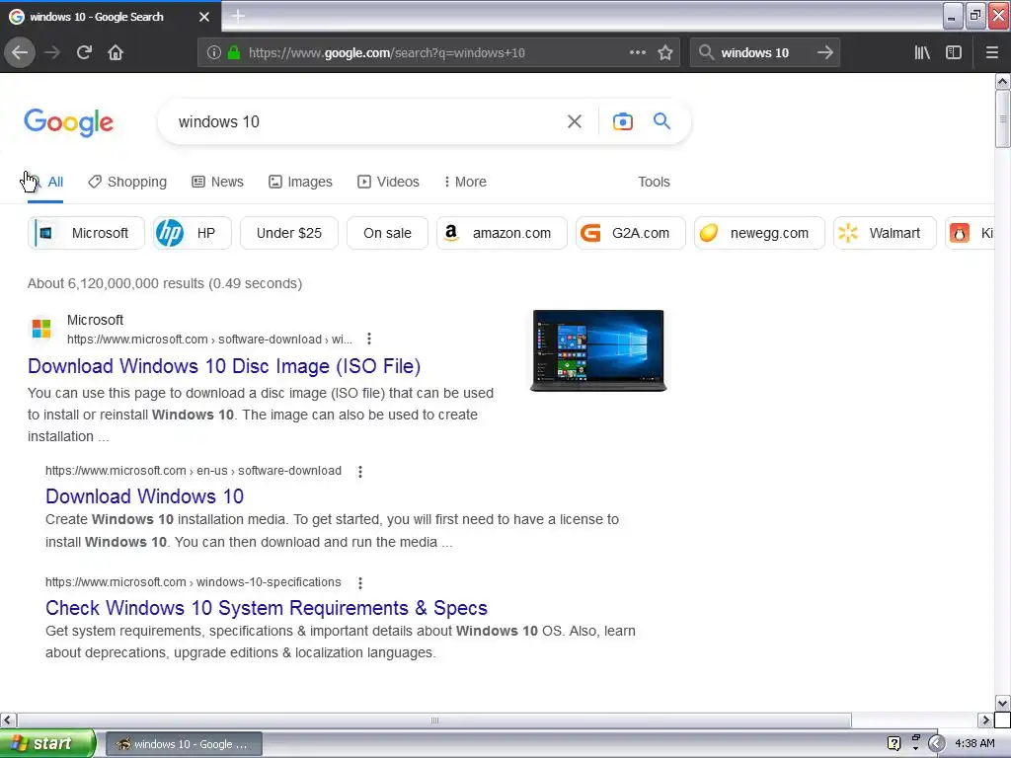Switch to the News tab
The width and height of the screenshot is (1011, 758).
(x=218, y=182)
